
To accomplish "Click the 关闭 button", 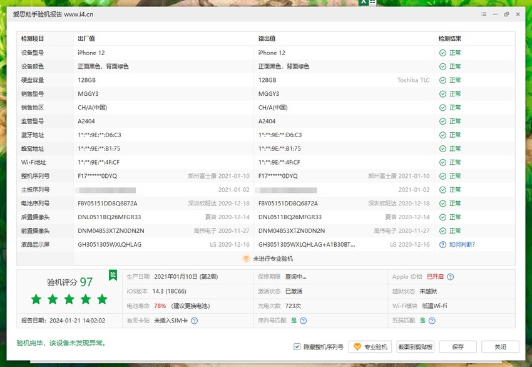I will point(500,346).
